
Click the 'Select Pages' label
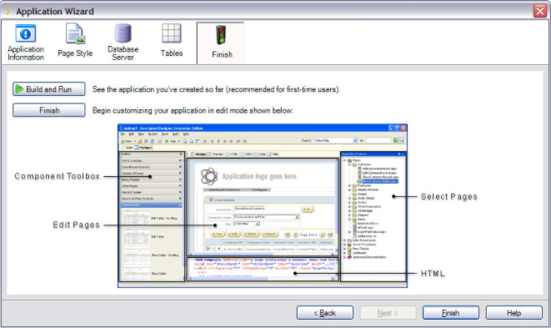(449, 196)
